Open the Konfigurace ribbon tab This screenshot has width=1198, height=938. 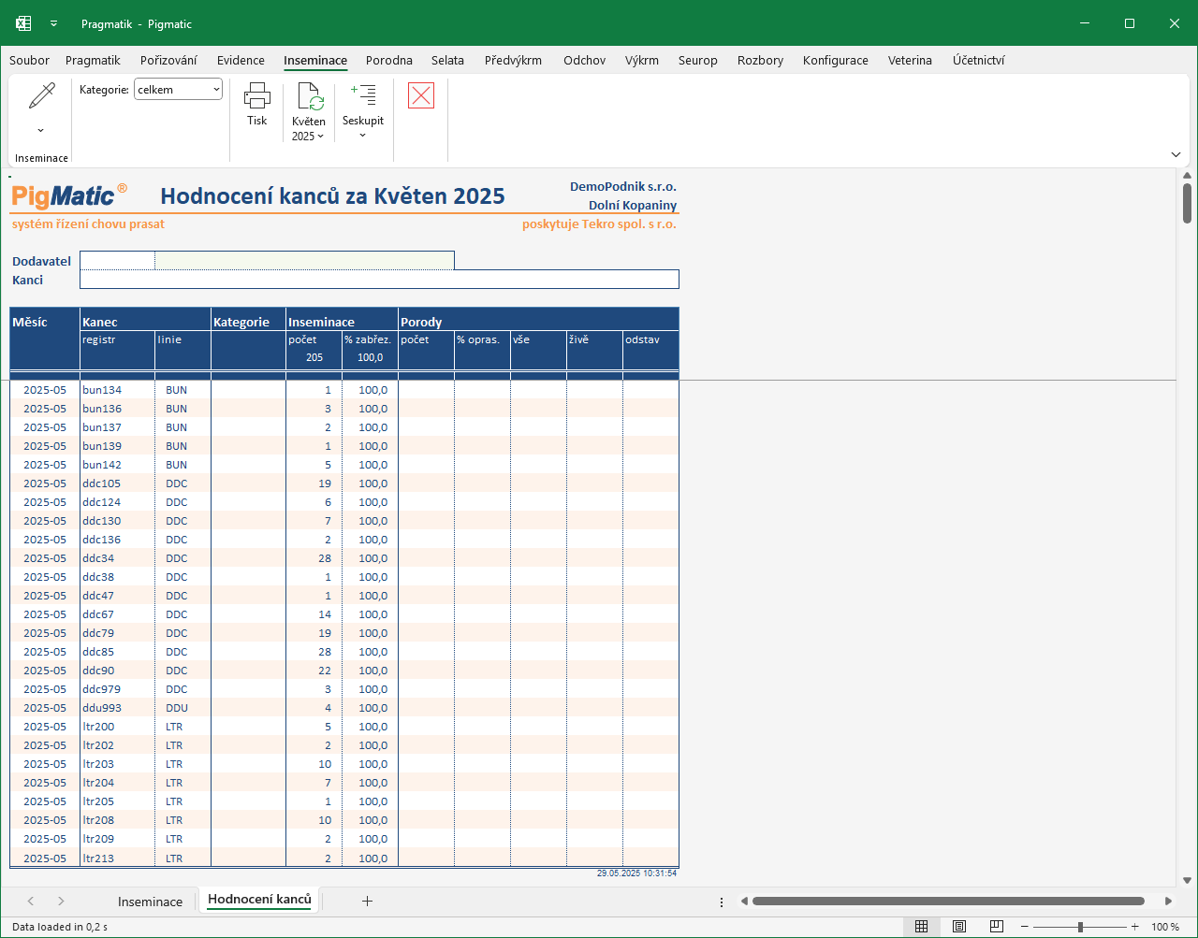click(x=836, y=60)
